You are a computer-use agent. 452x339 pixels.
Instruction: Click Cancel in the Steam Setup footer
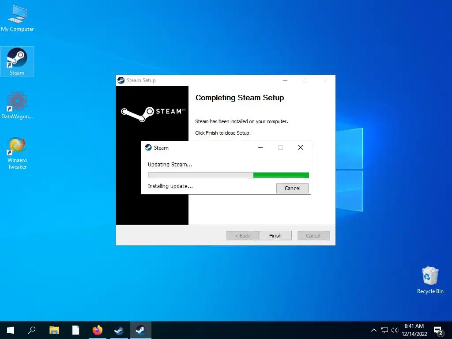click(313, 236)
